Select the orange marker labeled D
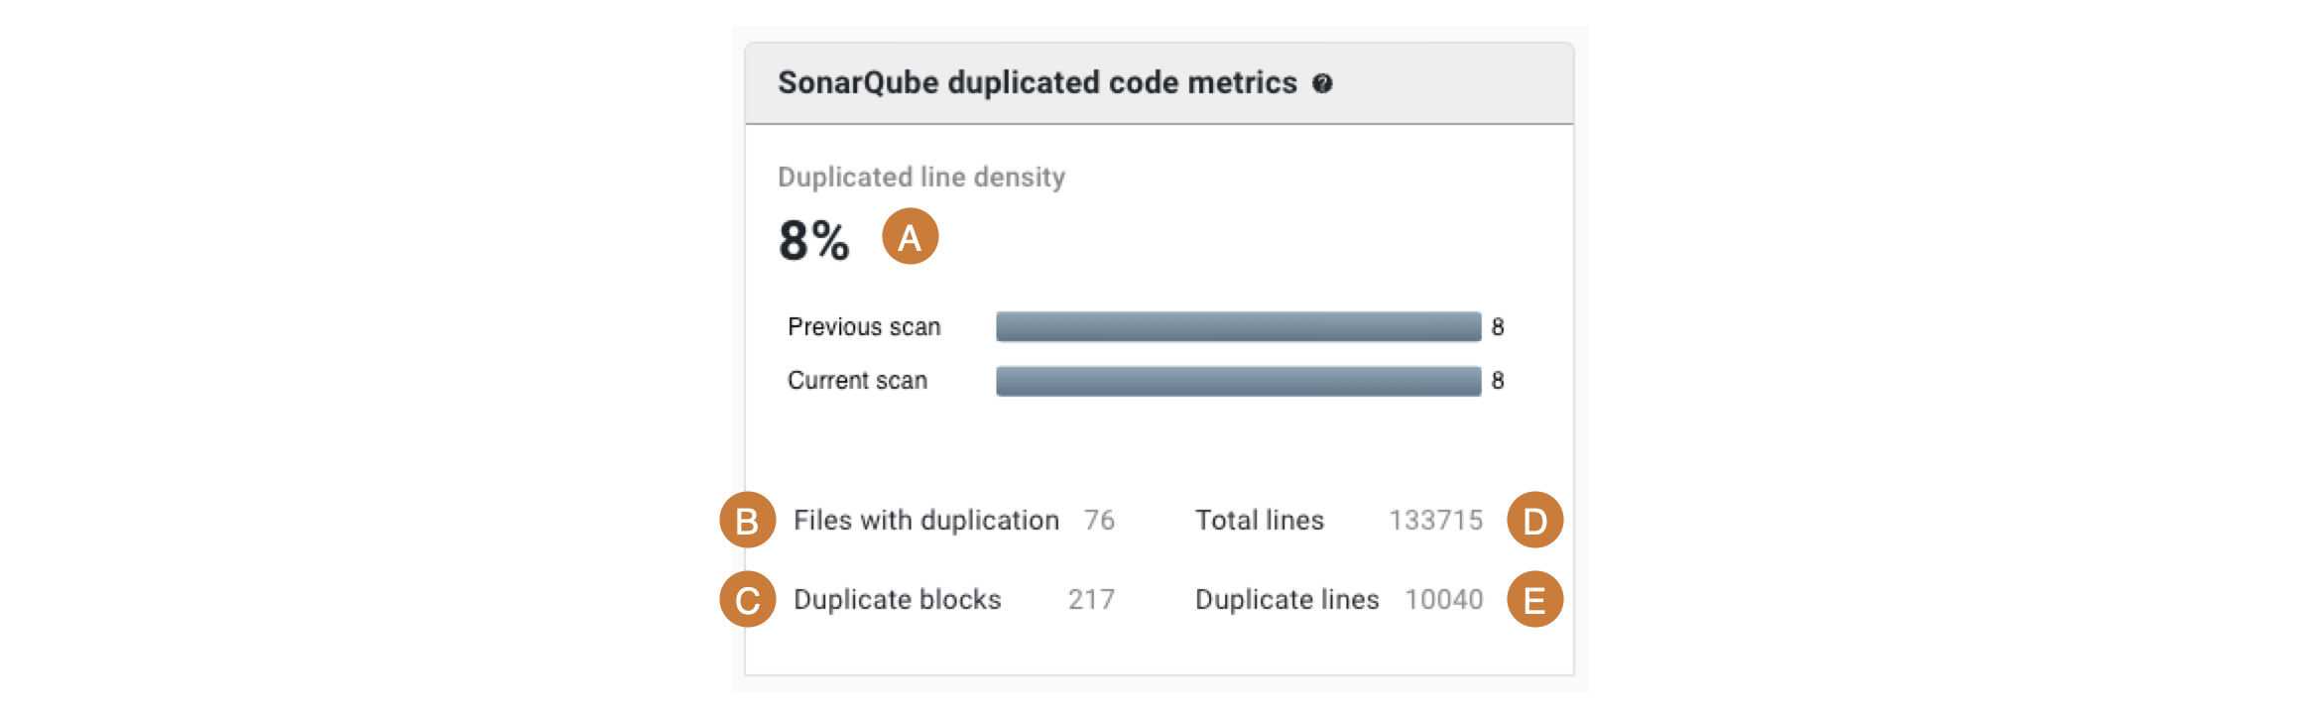Image resolution: width=2321 pixels, height=718 pixels. tap(1534, 521)
